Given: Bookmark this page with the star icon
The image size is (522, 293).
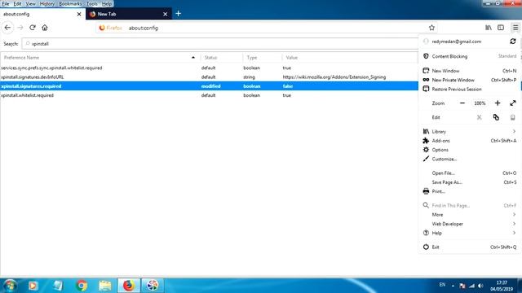Looking at the screenshot, I should [431, 28].
